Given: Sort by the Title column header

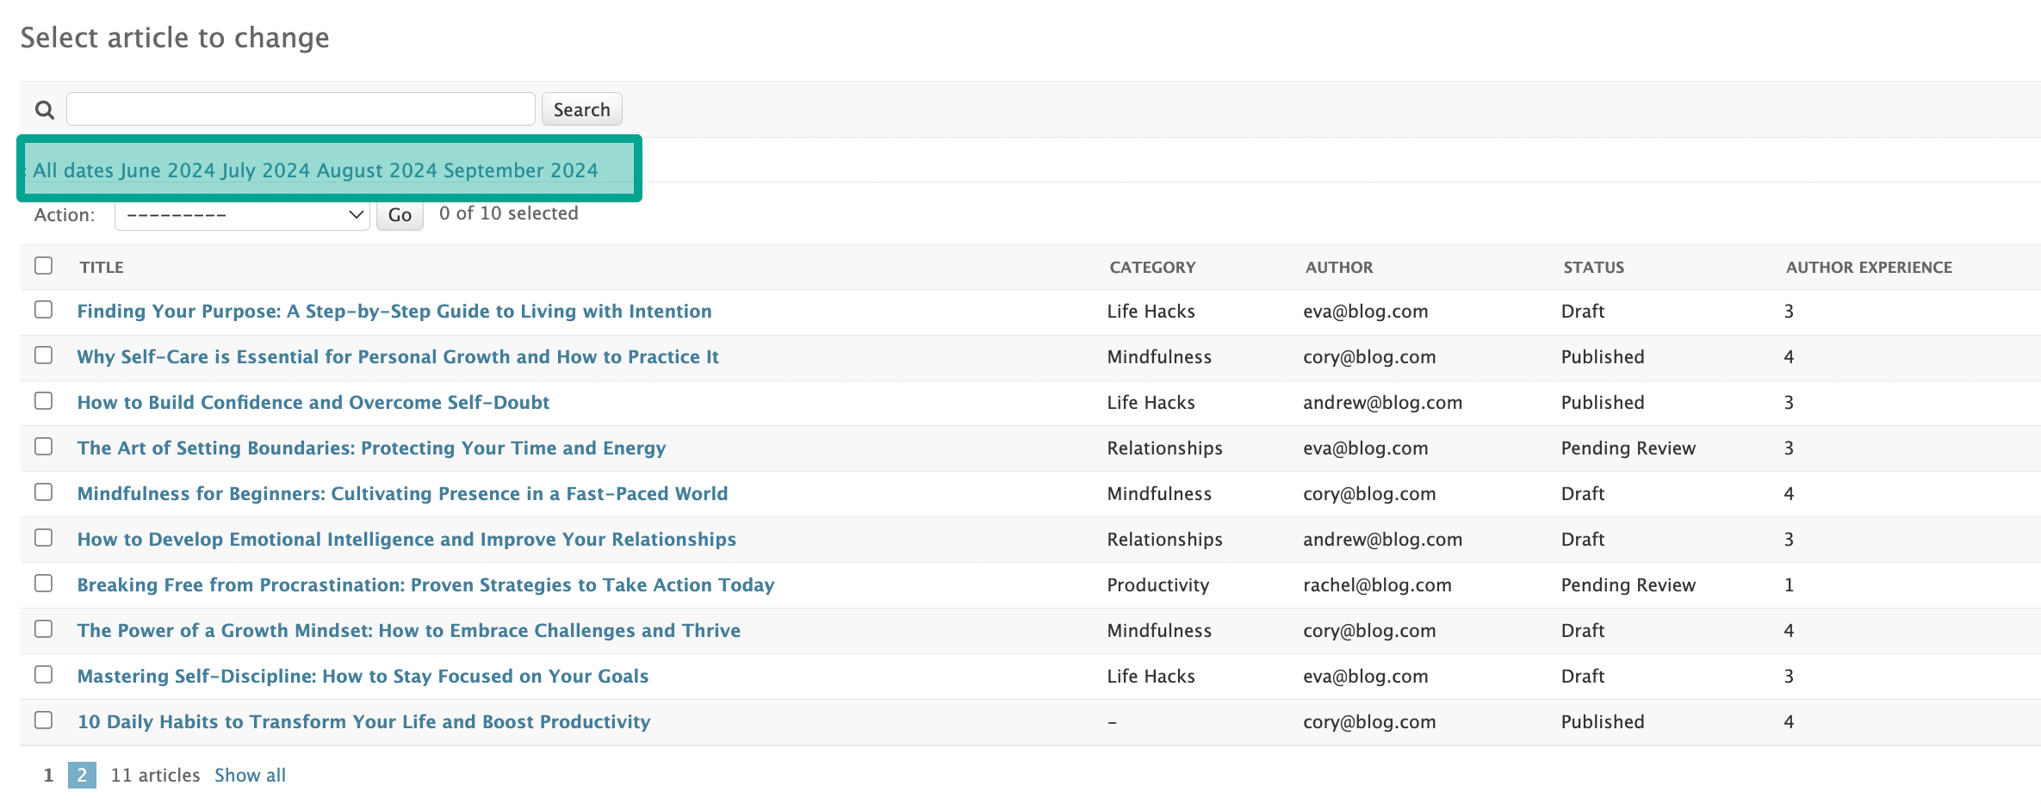Looking at the screenshot, I should coord(102,268).
